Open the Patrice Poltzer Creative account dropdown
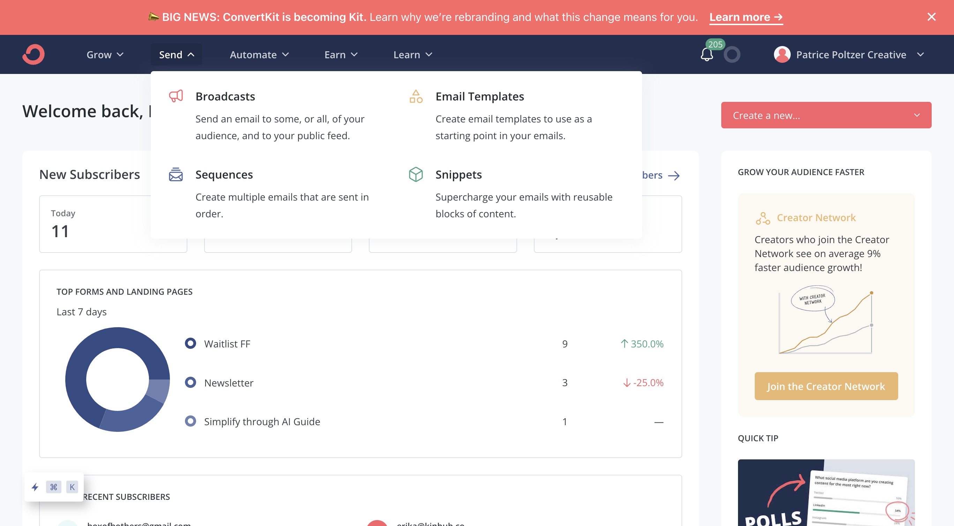This screenshot has height=526, width=954. pos(849,55)
